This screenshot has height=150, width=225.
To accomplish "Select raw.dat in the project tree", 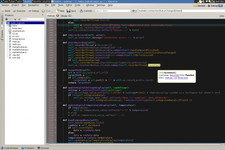I will point(16,55).
